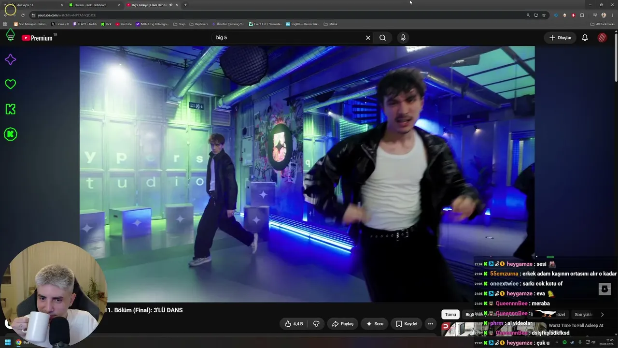The width and height of the screenshot is (618, 348).
Task: Install app using the address bar icon
Action: pos(536,15)
